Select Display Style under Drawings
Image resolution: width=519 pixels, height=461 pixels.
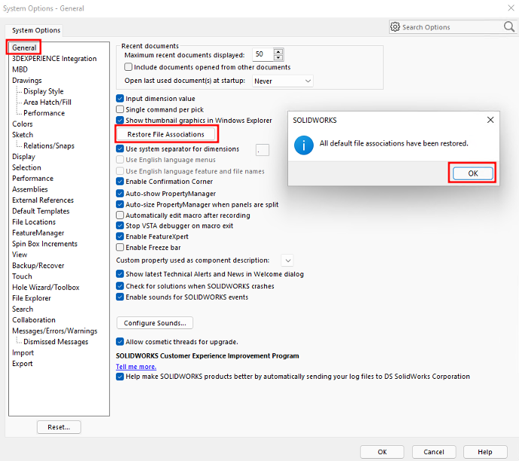(43, 91)
